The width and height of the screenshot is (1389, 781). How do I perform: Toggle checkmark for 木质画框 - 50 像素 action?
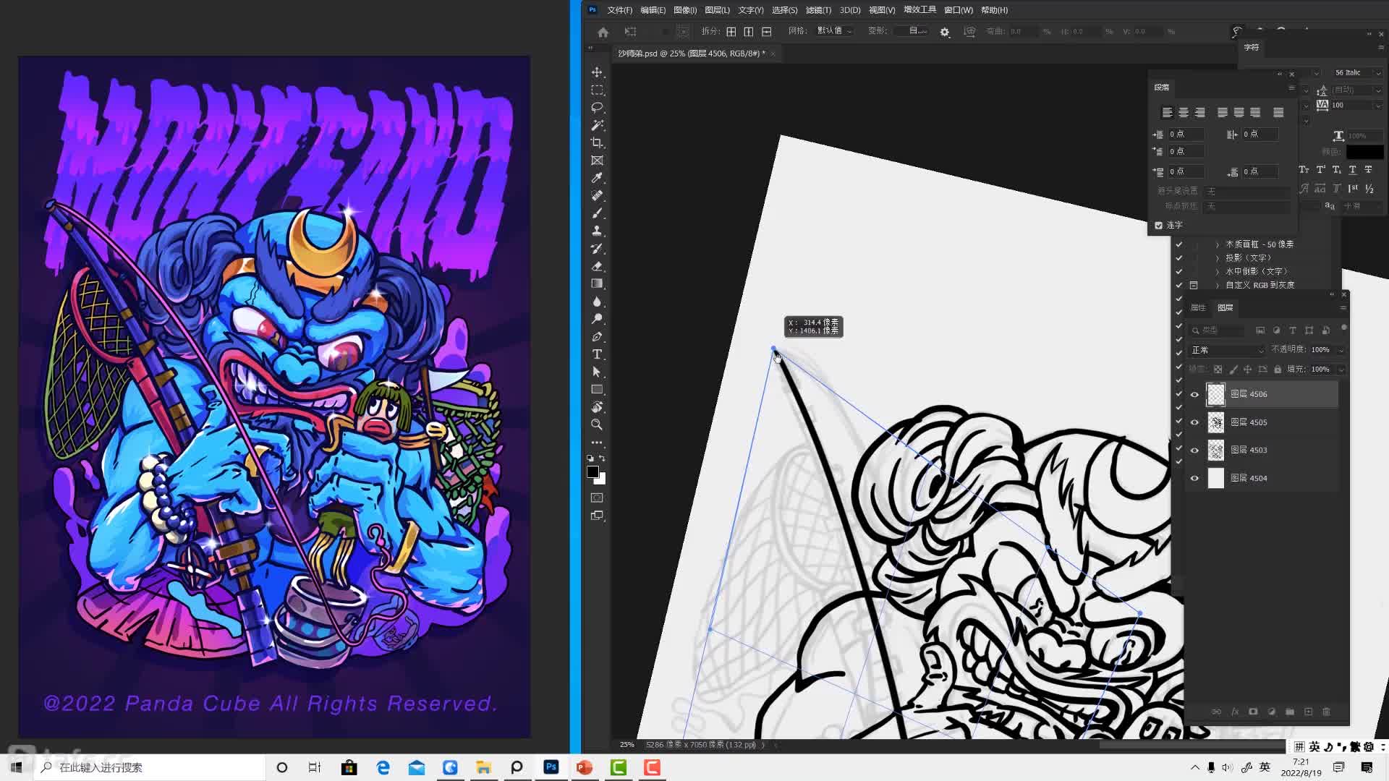1179,244
